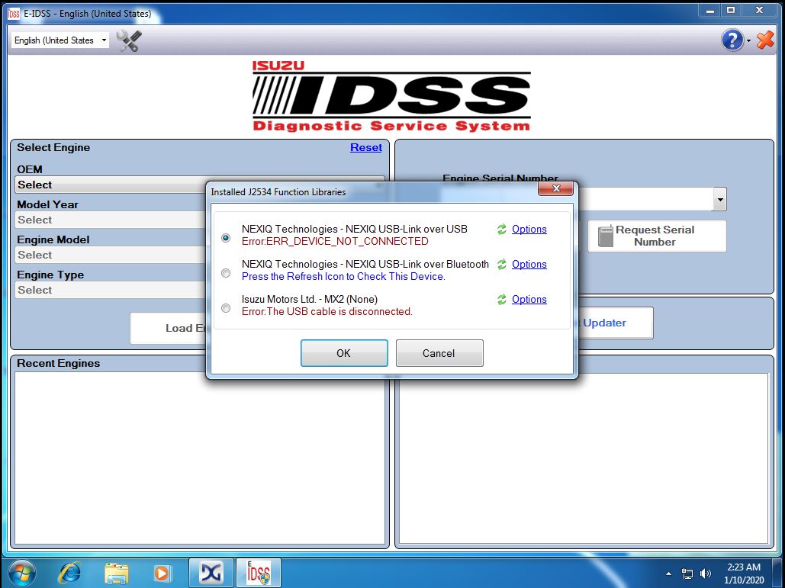The height and width of the screenshot is (588, 785).
Task: Expand the Engine Serial Number dropdown arrow
Action: [x=719, y=199]
